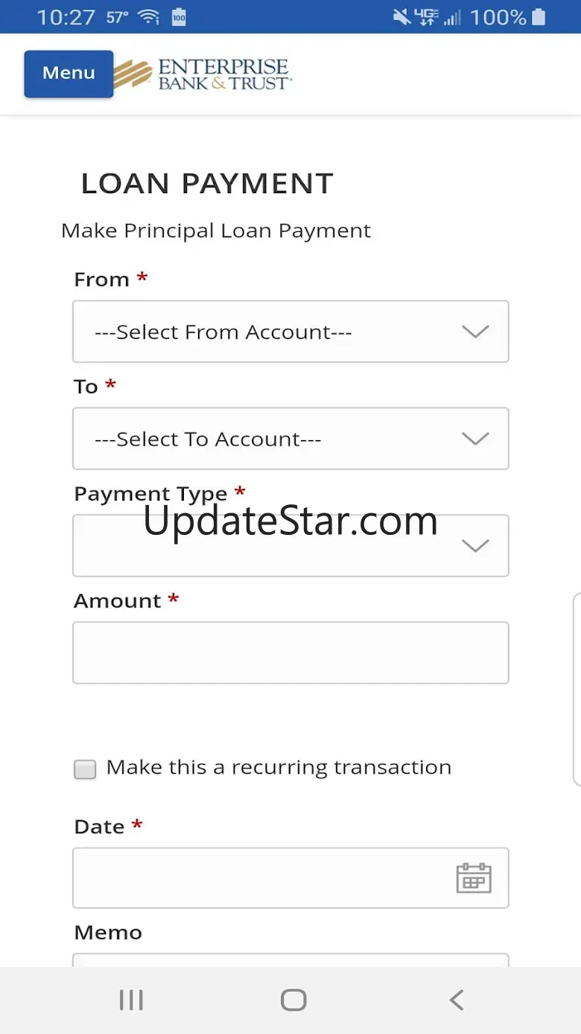Tap the battery icon in status bar

click(x=539, y=16)
